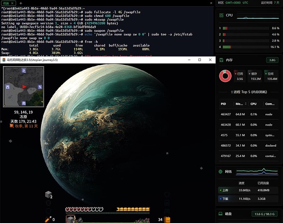Viewport: 283px width, 223px height.
Task: Click the network traffic line graph
Action: pyautogui.click(x=257, y=172)
